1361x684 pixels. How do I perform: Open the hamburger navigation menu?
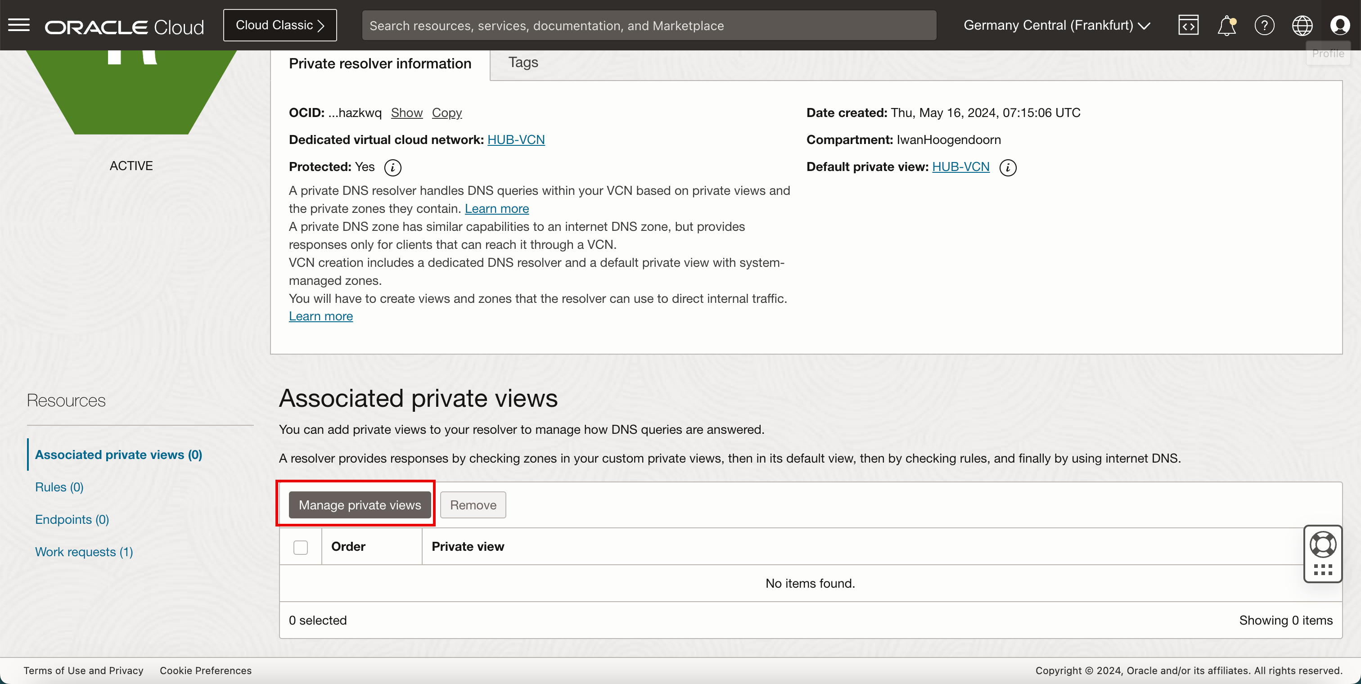pos(19,25)
